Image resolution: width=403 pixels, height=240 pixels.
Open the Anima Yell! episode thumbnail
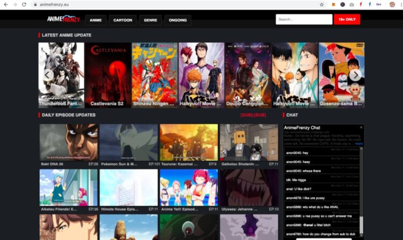189,187
